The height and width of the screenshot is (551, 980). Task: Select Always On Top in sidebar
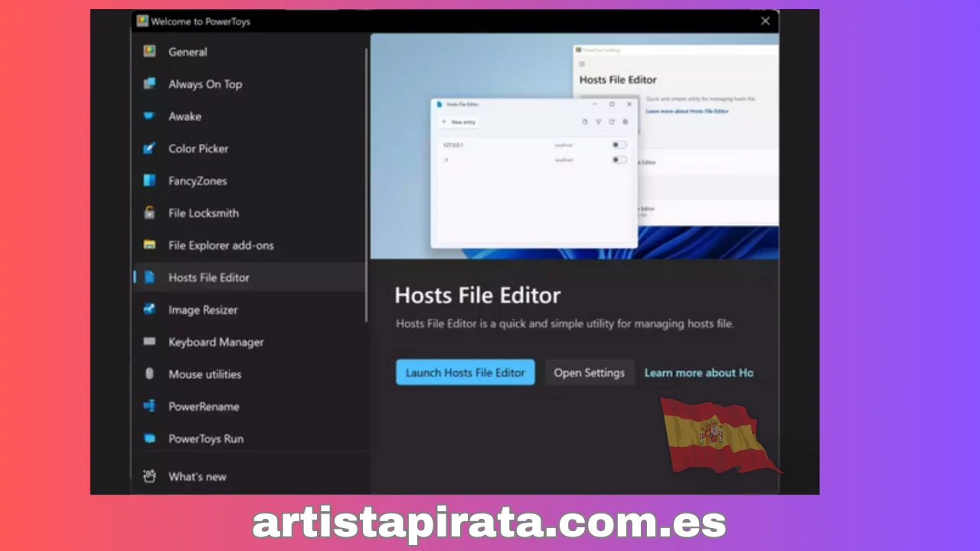[249, 84]
